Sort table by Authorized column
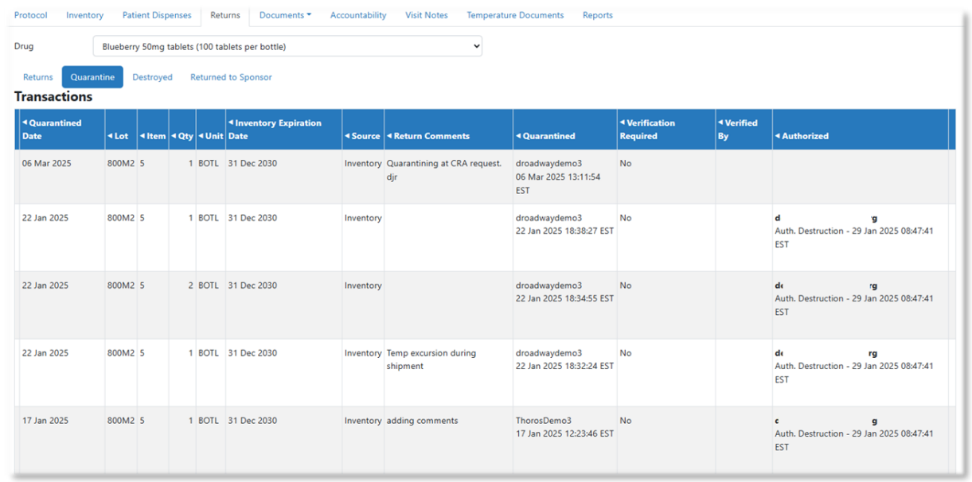The width and height of the screenshot is (972, 482). click(802, 136)
